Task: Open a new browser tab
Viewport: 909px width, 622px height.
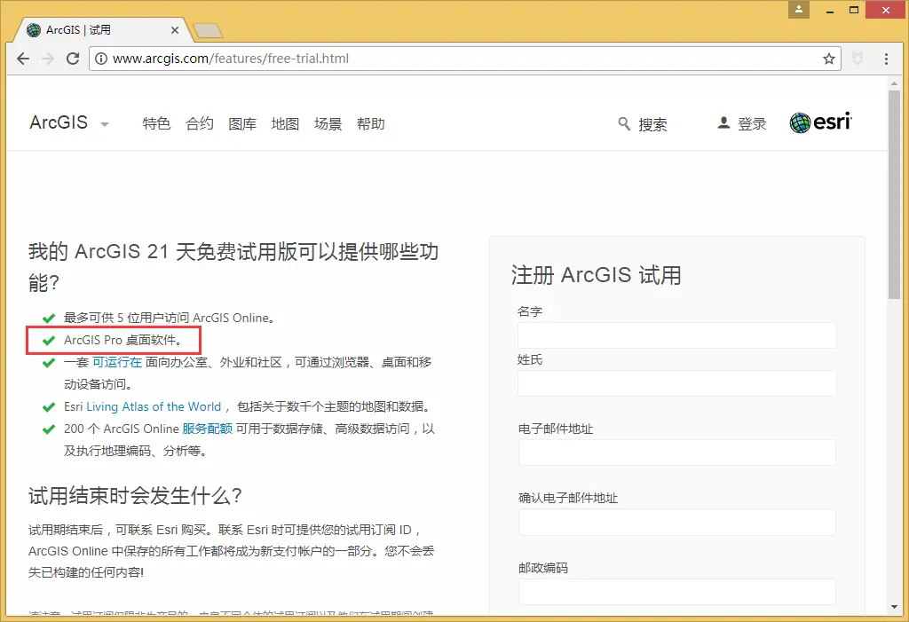Action: (x=208, y=31)
